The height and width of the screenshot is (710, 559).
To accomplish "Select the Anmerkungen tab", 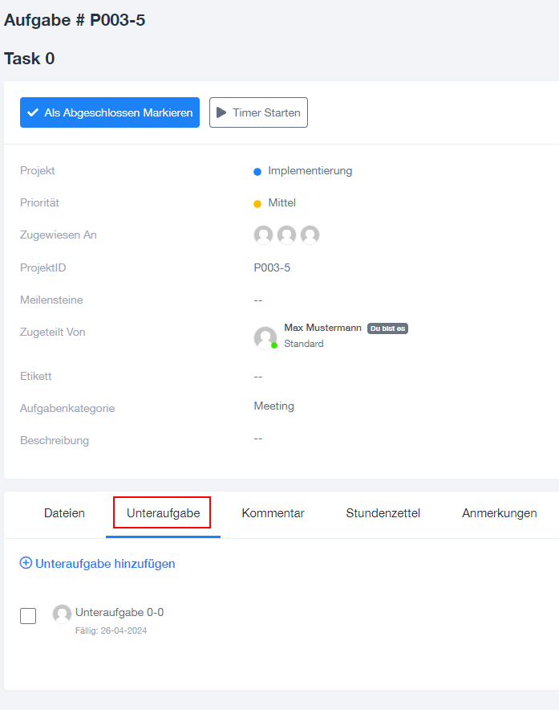I will (500, 513).
